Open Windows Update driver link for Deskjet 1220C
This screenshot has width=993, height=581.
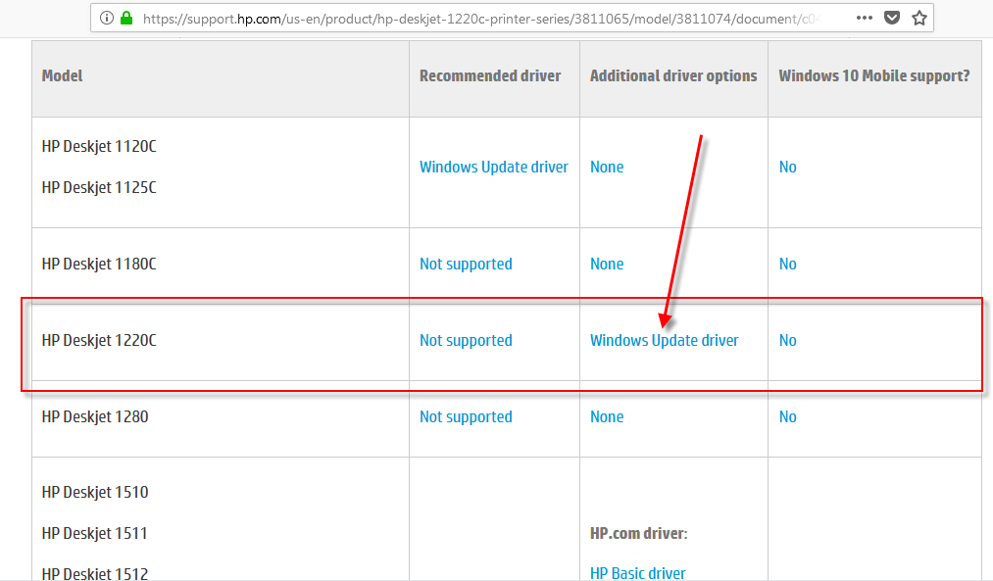point(665,341)
